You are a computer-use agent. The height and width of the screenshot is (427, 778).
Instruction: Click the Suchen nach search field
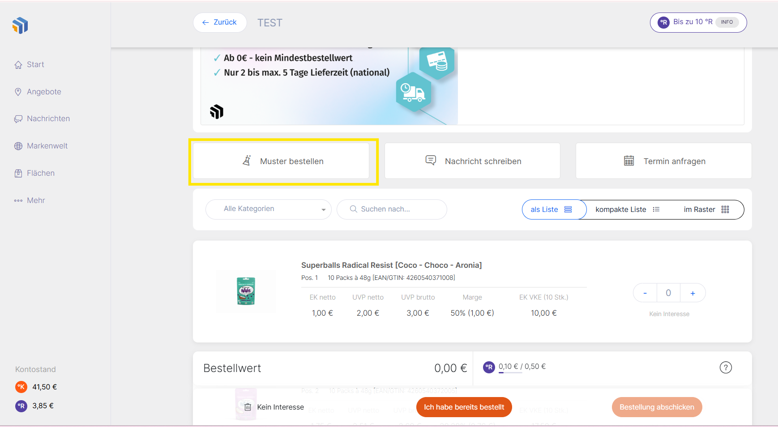pos(392,209)
